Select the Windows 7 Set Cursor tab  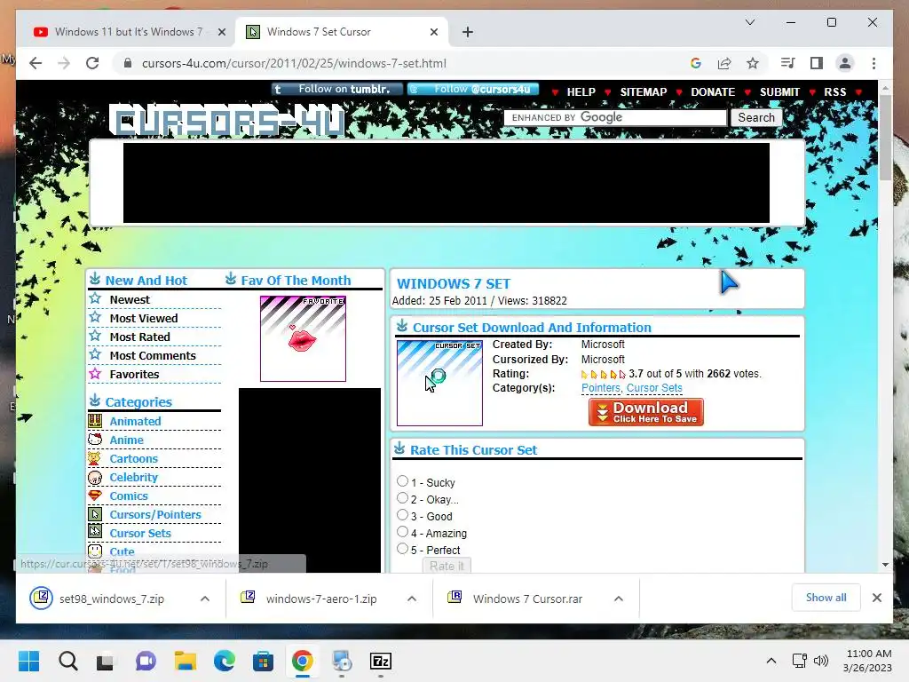342,32
